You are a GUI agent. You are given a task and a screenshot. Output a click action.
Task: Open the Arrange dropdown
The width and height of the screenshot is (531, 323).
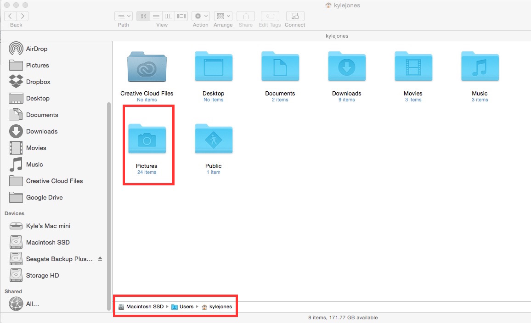pyautogui.click(x=223, y=16)
